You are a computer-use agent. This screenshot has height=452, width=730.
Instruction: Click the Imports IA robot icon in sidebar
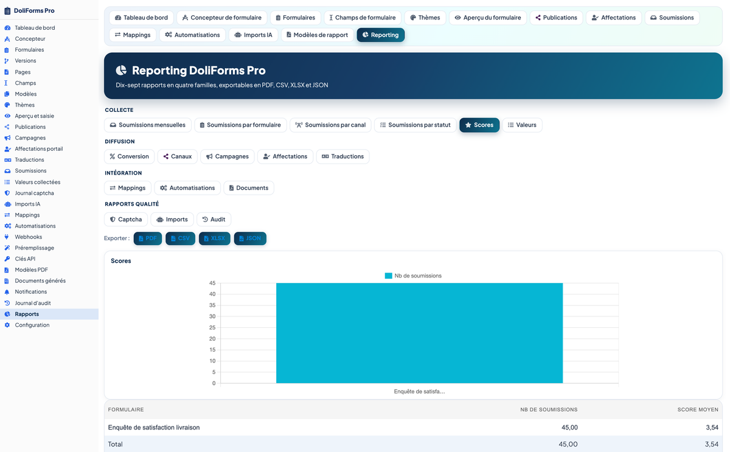click(7, 204)
